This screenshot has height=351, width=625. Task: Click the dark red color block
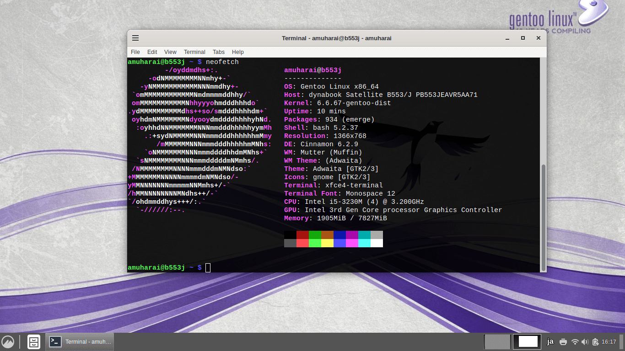pos(302,234)
